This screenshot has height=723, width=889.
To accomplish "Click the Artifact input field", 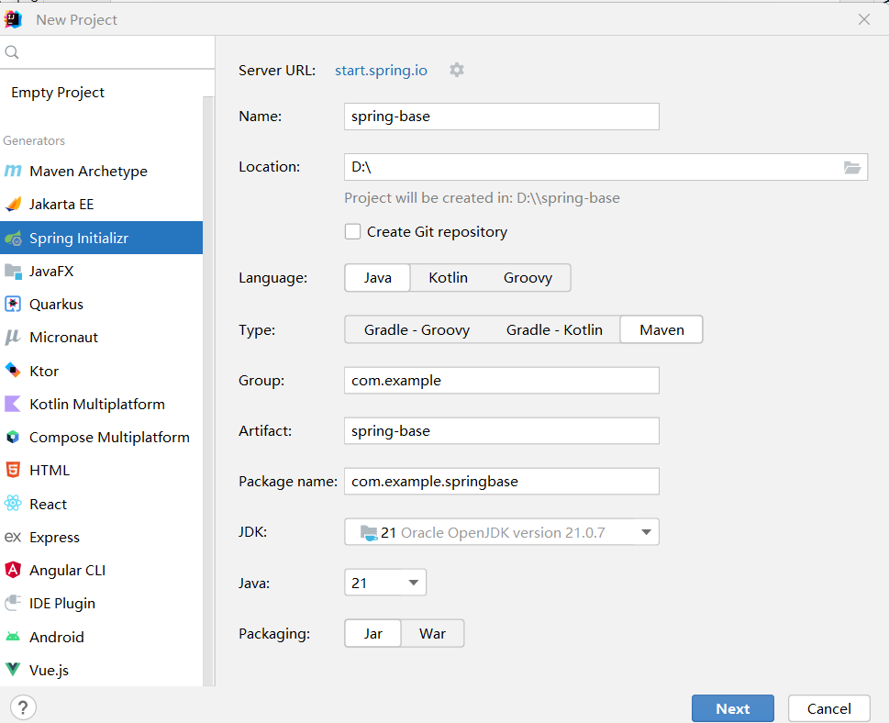I will pyautogui.click(x=502, y=430).
